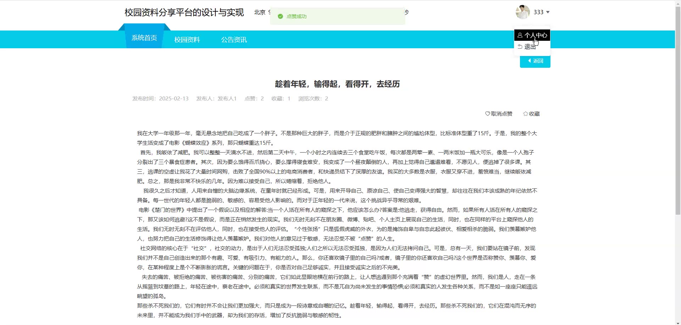681x325 pixels.
Task: Go to the 公告资讯 tab
Action: tap(234, 40)
